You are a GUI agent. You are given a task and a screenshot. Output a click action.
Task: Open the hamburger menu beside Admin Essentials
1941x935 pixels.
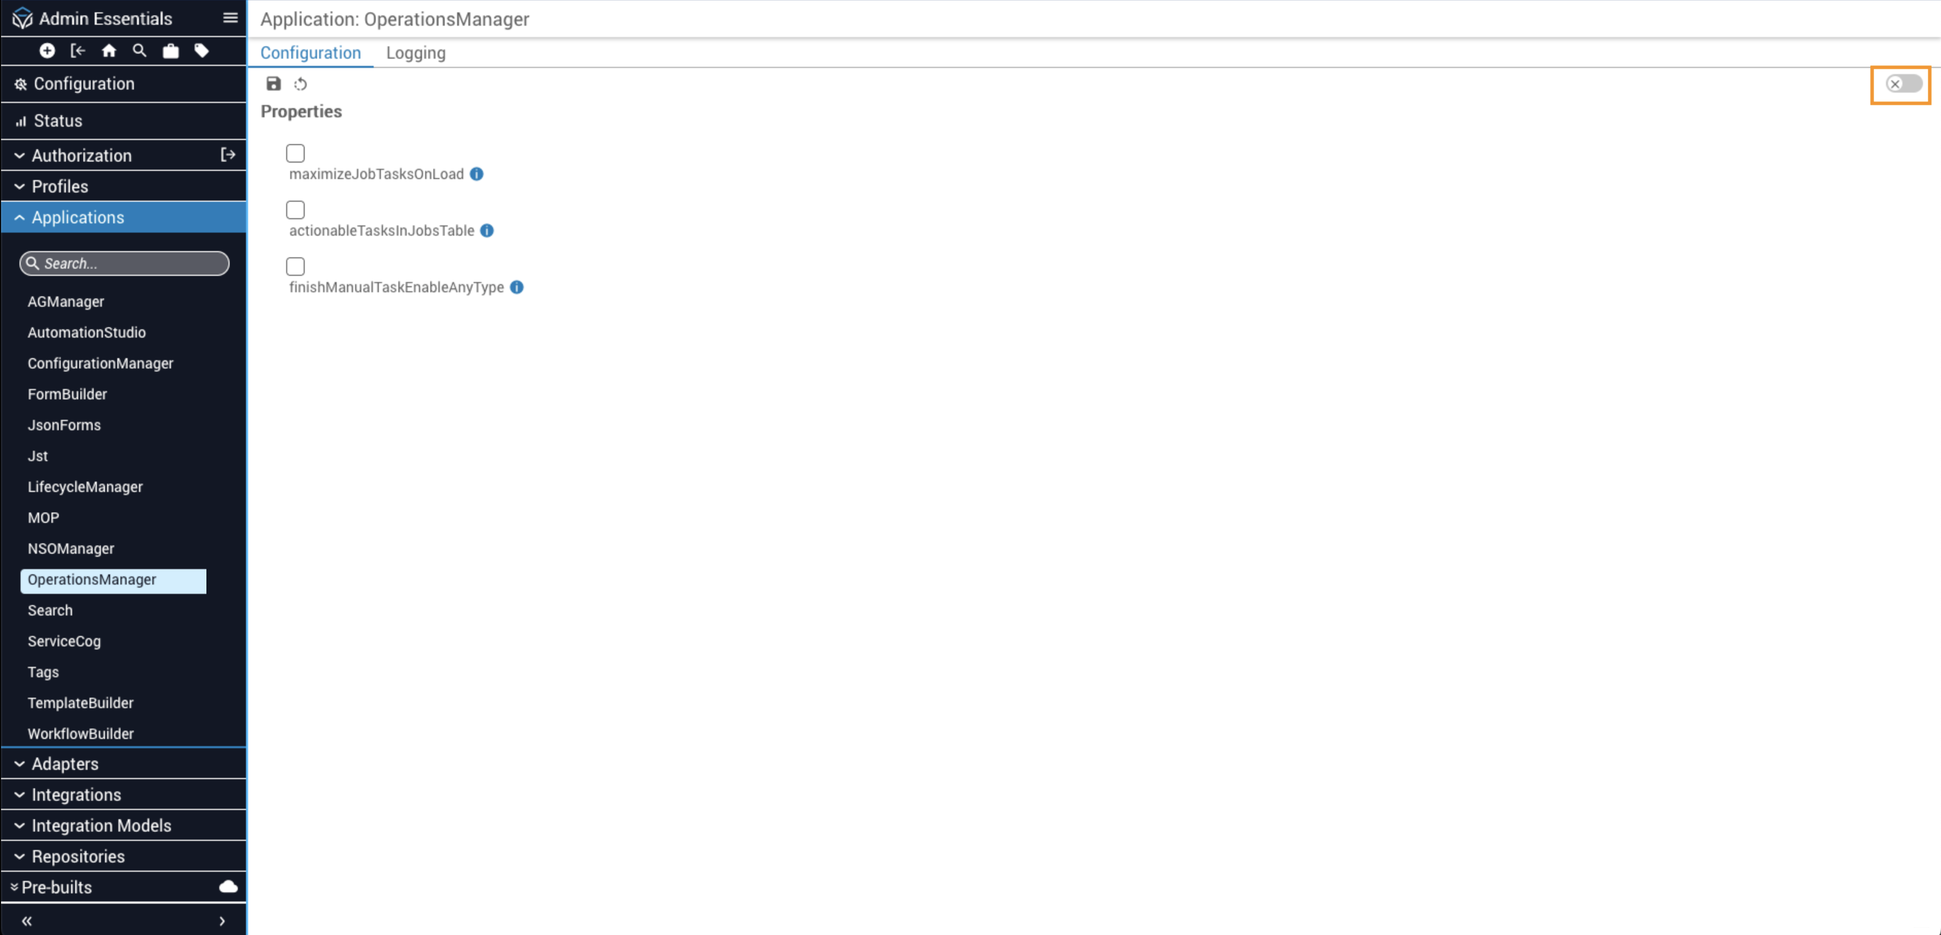point(231,18)
